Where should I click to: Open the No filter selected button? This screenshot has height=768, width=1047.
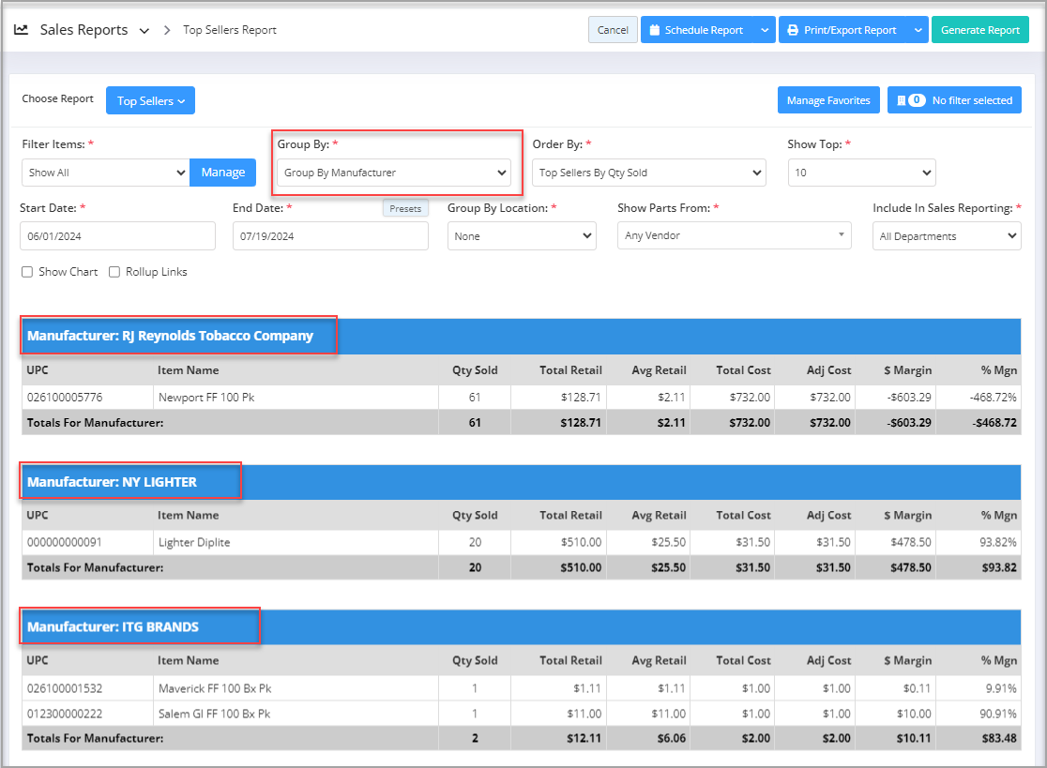pos(954,100)
